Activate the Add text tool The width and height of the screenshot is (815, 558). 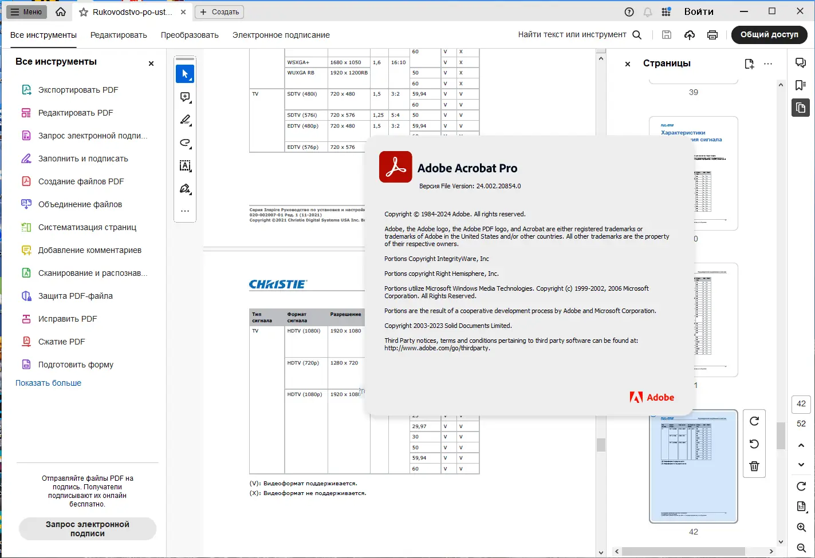(184, 165)
